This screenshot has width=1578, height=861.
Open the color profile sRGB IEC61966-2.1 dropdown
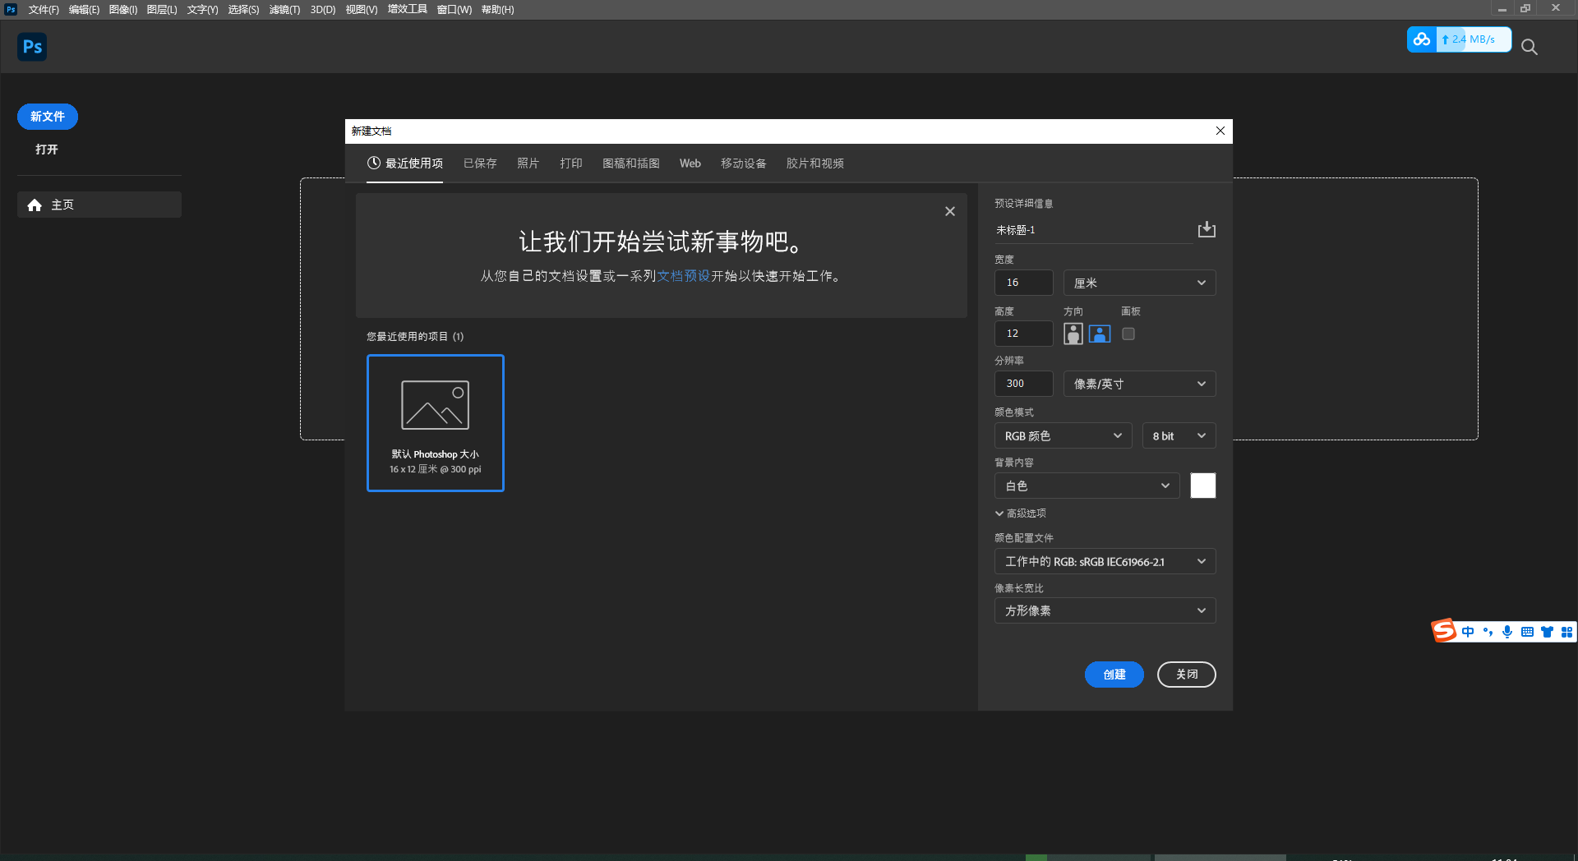coord(1105,561)
